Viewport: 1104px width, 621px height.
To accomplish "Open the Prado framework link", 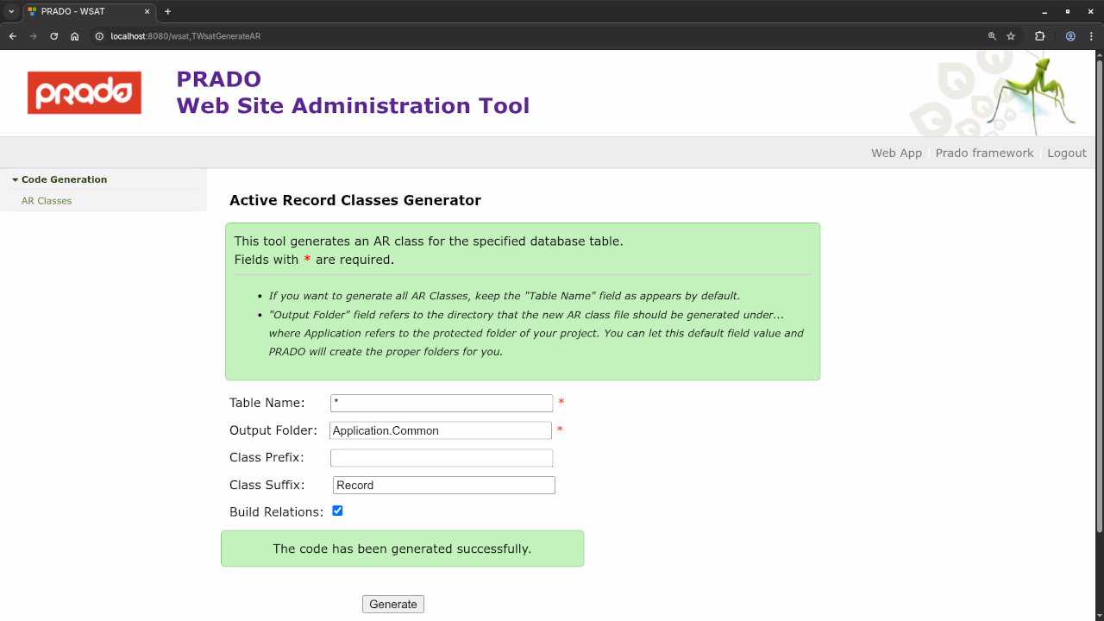I will click(x=984, y=153).
